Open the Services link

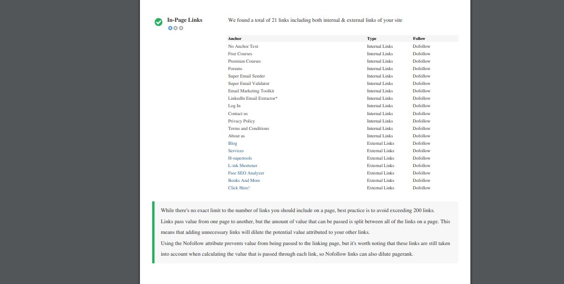[x=235, y=151]
